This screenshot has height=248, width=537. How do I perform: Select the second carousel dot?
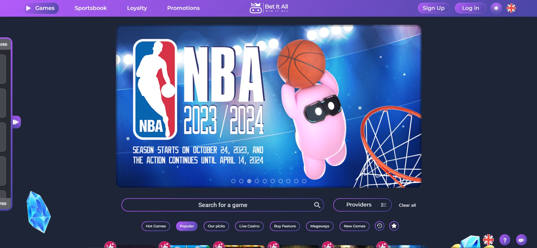point(241,181)
